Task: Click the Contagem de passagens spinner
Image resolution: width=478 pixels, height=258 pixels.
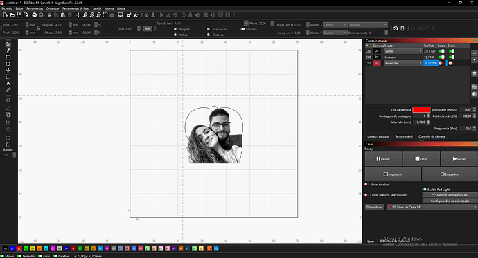Action: pyautogui.click(x=428, y=116)
